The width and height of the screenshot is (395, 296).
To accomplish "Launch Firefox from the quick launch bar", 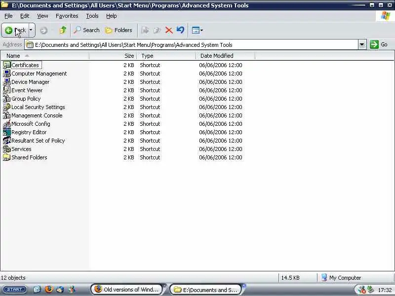I will (48, 290).
